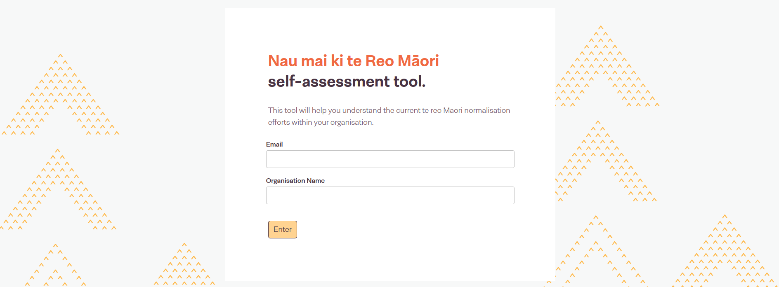
Task: Click the Email input field
Action: pyautogui.click(x=390, y=159)
